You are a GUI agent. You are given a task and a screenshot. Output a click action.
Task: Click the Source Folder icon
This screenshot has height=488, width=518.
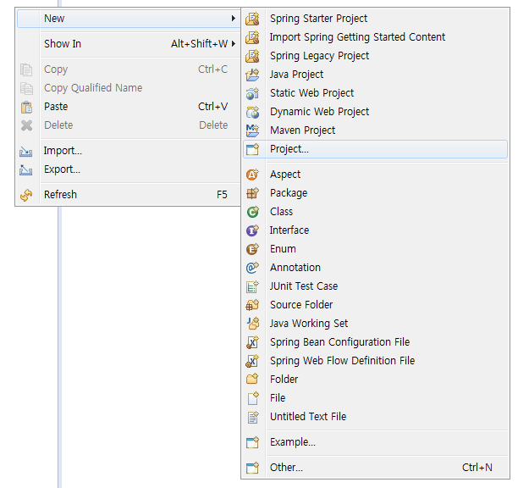click(252, 305)
